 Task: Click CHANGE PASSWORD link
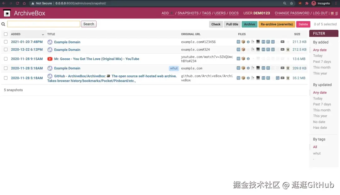[292, 13]
